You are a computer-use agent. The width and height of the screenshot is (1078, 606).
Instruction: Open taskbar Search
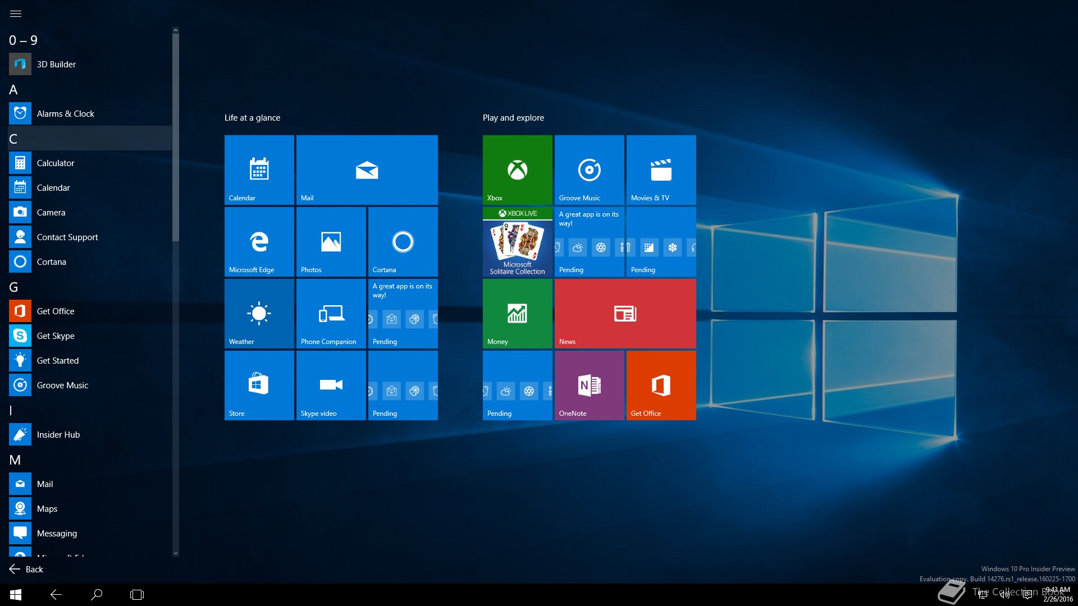click(x=97, y=595)
